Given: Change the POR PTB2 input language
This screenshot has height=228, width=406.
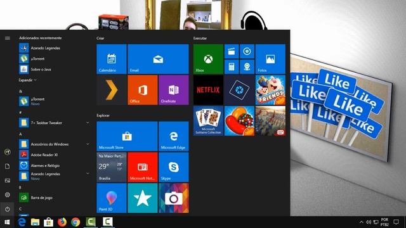Looking at the screenshot, I should pyautogui.click(x=385, y=222).
